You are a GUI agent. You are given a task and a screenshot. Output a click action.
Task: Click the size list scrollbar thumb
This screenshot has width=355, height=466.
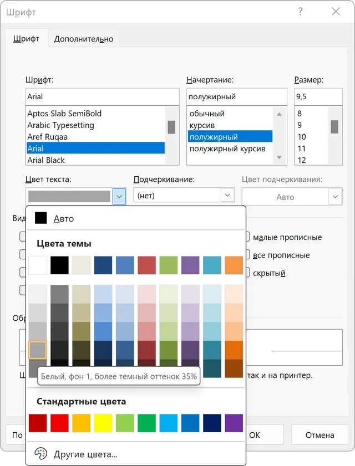[334, 126]
